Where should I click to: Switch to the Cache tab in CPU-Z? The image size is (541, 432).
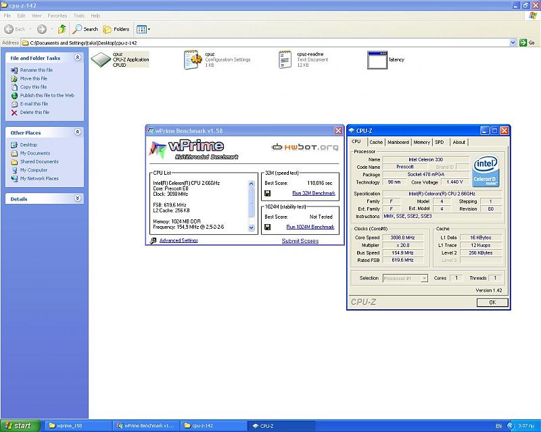tap(376, 142)
